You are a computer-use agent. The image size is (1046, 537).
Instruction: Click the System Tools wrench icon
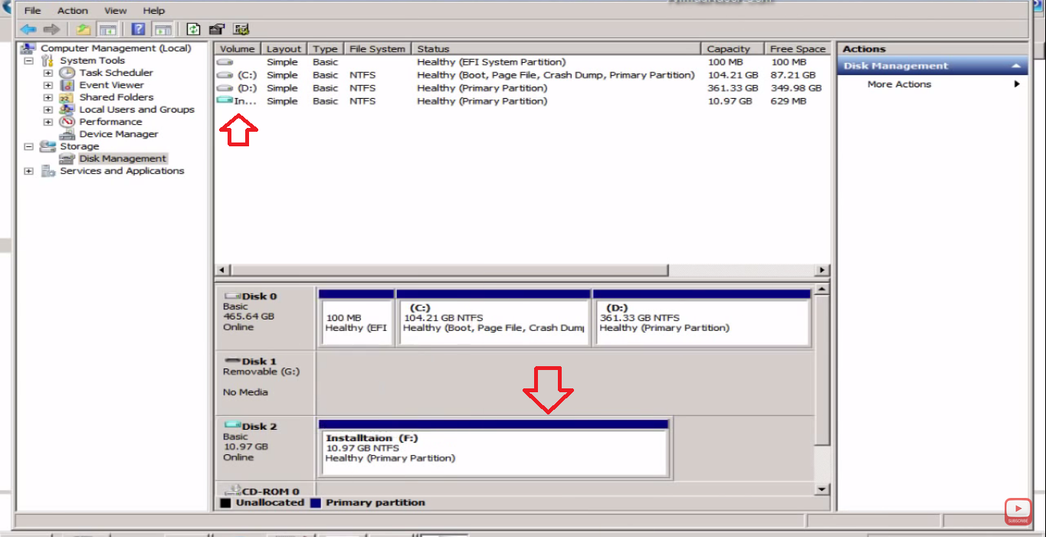[48, 61]
